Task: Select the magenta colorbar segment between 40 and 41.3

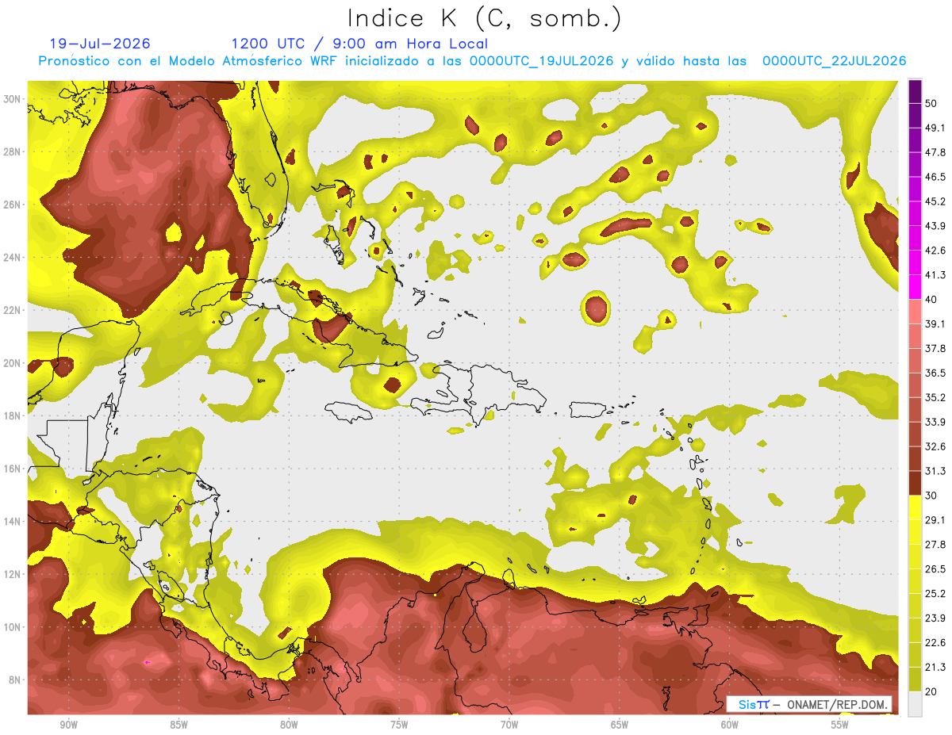Action: (916, 287)
